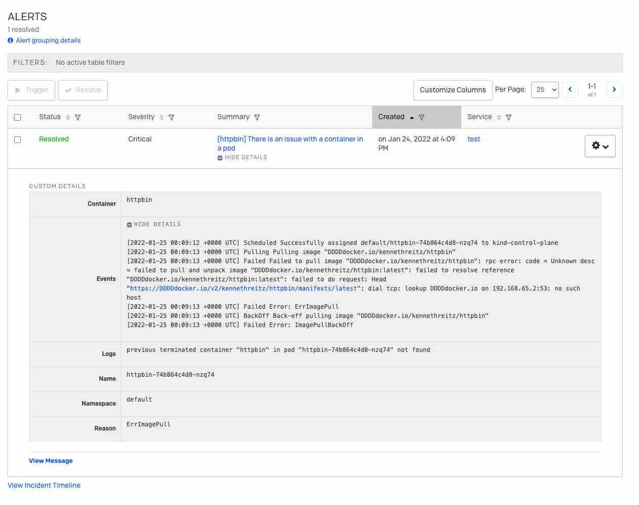The height and width of the screenshot is (505, 639).
Task: Click the info icon beside Alert grouping details
Action: coord(11,41)
